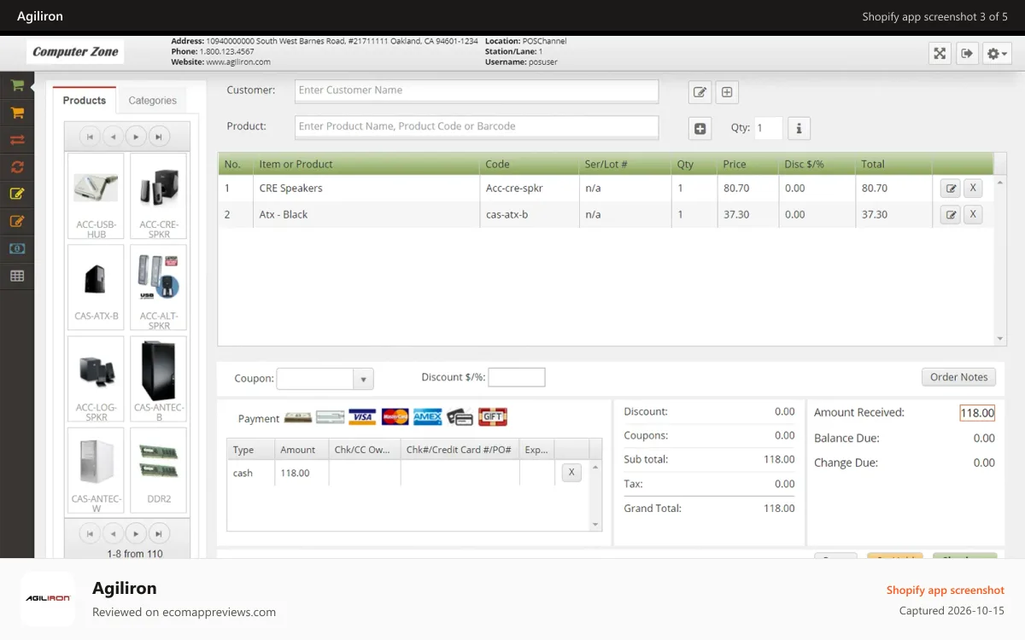This screenshot has height=640, width=1025.
Task: Open the orange cart icon in sidebar
Action: pyautogui.click(x=17, y=113)
